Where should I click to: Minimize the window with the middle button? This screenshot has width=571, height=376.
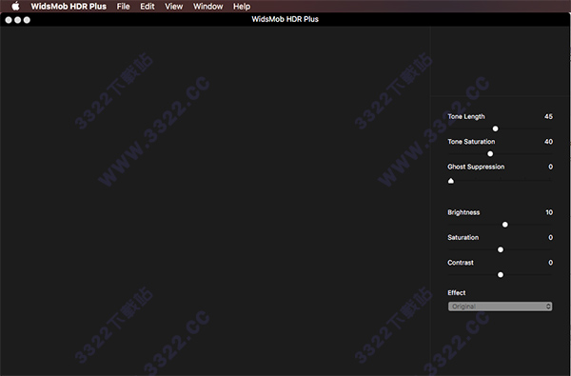click(x=17, y=20)
